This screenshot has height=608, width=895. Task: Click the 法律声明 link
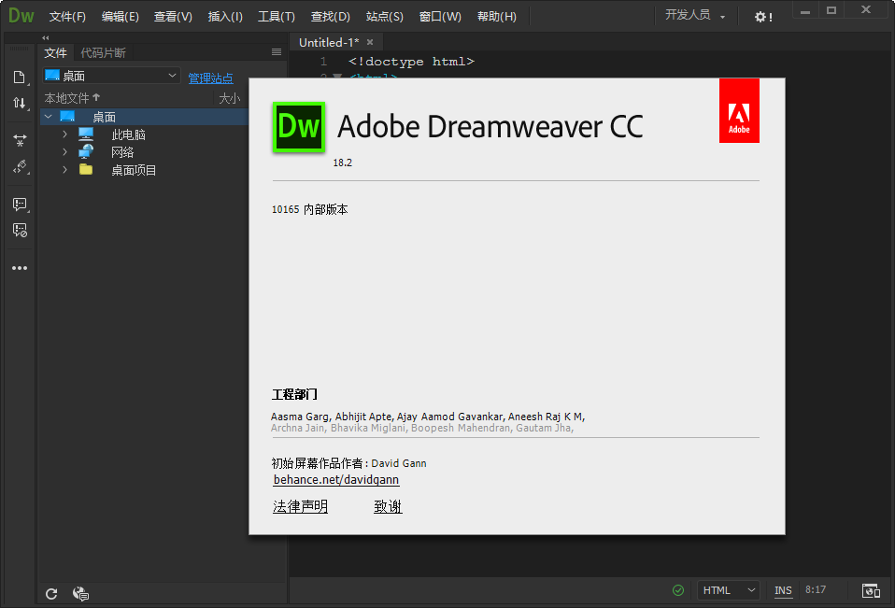pos(300,506)
